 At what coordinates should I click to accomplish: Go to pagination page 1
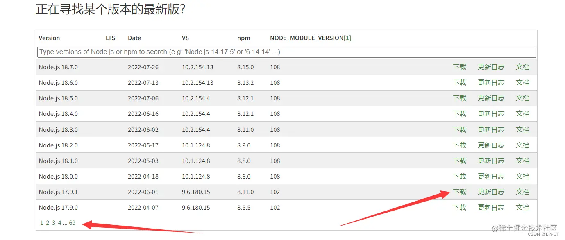click(x=42, y=223)
